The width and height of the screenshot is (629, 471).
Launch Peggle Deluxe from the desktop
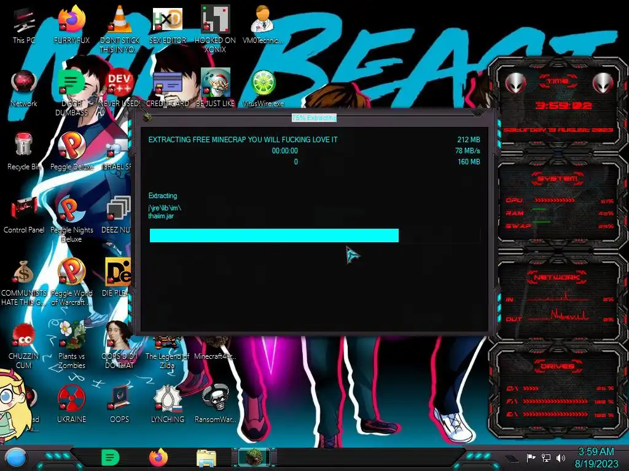click(71, 151)
